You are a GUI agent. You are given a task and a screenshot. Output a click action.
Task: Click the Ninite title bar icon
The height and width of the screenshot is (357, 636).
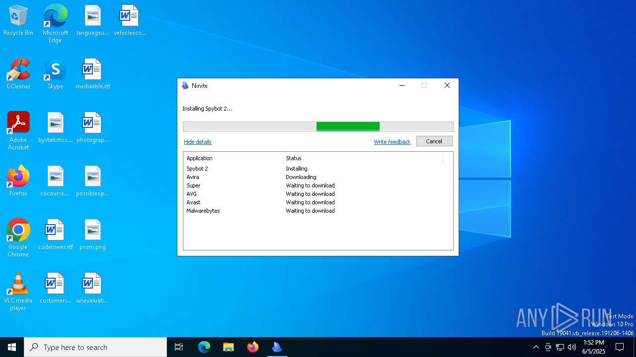pos(185,86)
